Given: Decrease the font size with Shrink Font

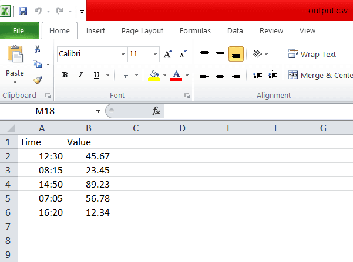Looking at the screenshot, I should click(x=183, y=54).
